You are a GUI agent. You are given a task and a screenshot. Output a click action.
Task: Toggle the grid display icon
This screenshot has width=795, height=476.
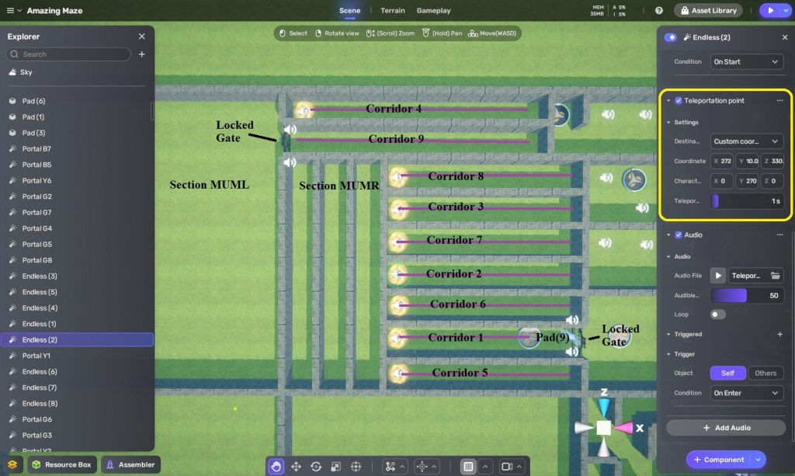coord(468,466)
